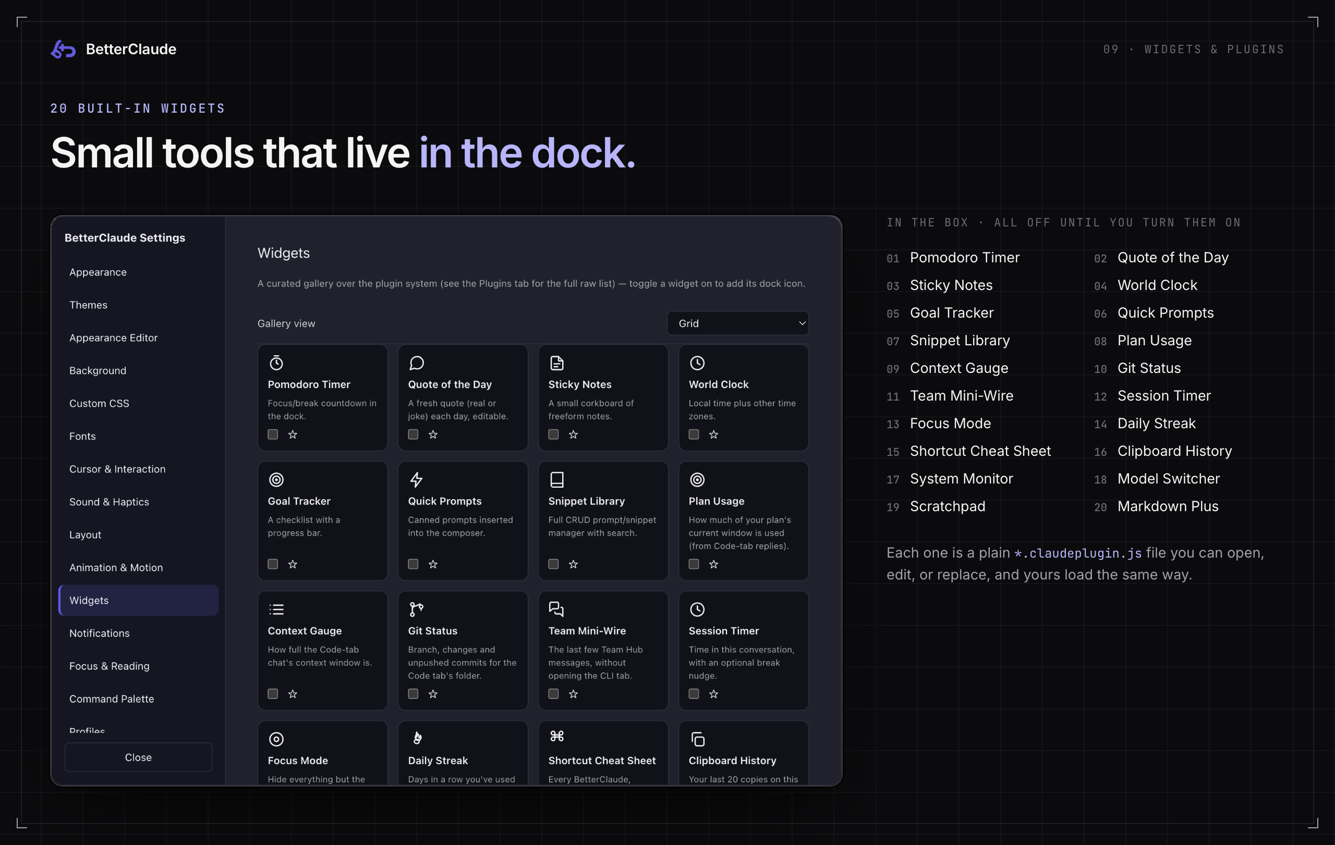
Task: Turn on the World Clock checkbox
Action: tap(694, 434)
